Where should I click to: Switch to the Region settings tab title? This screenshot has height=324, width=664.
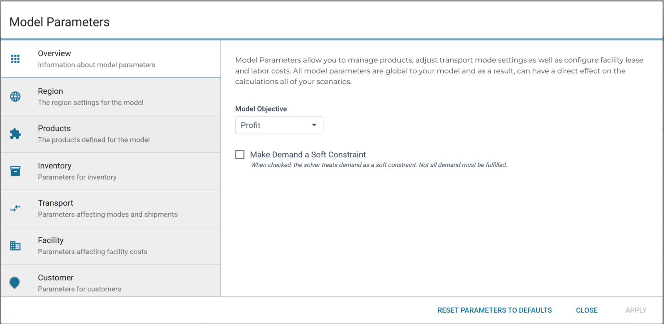point(50,91)
